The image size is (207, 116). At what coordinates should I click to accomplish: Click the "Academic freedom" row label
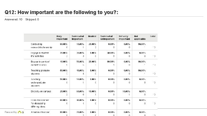pos(41,112)
